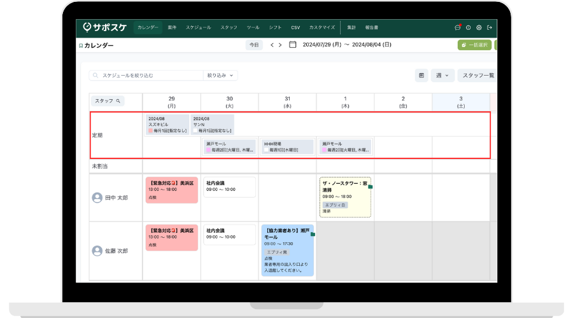573x318 pixels.
Task: Open 佐藤 次郎's 社内会議 event
Action: point(229,235)
